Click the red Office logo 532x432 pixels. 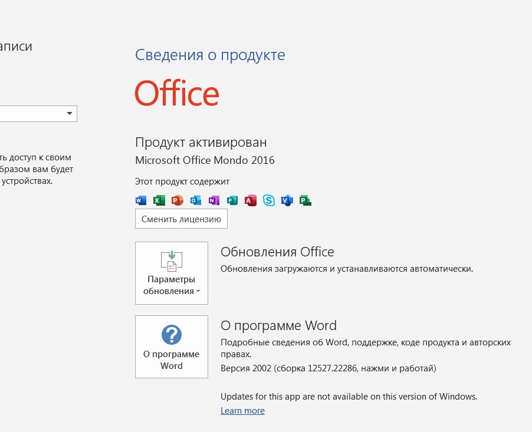pos(177,93)
